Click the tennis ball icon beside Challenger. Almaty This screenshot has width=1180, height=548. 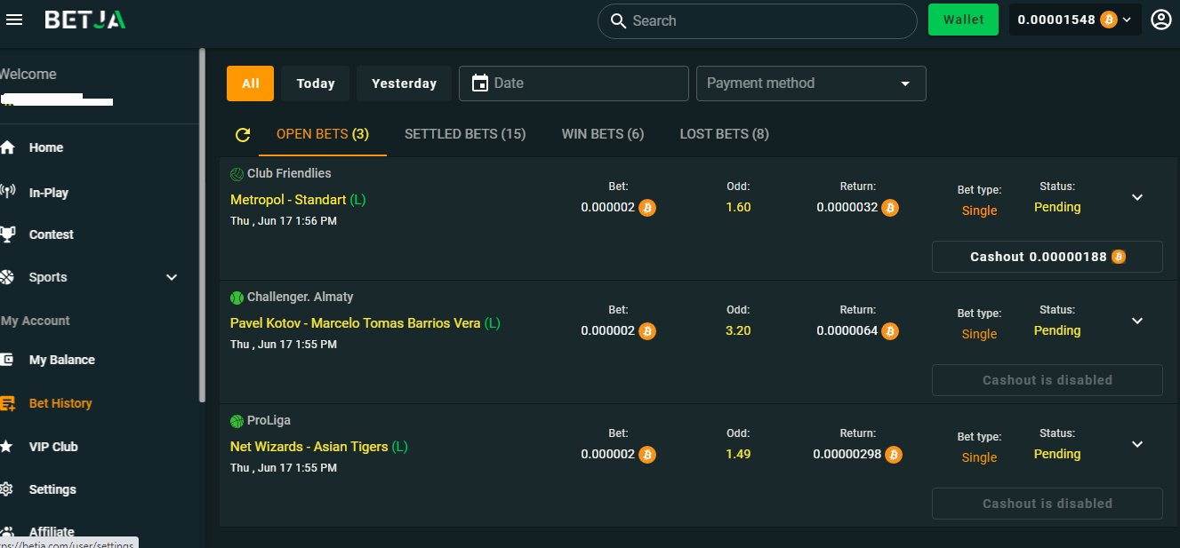pos(237,298)
